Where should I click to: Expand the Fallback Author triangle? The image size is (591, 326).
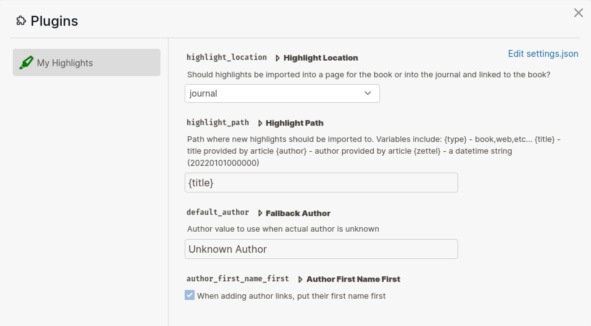[x=260, y=213]
